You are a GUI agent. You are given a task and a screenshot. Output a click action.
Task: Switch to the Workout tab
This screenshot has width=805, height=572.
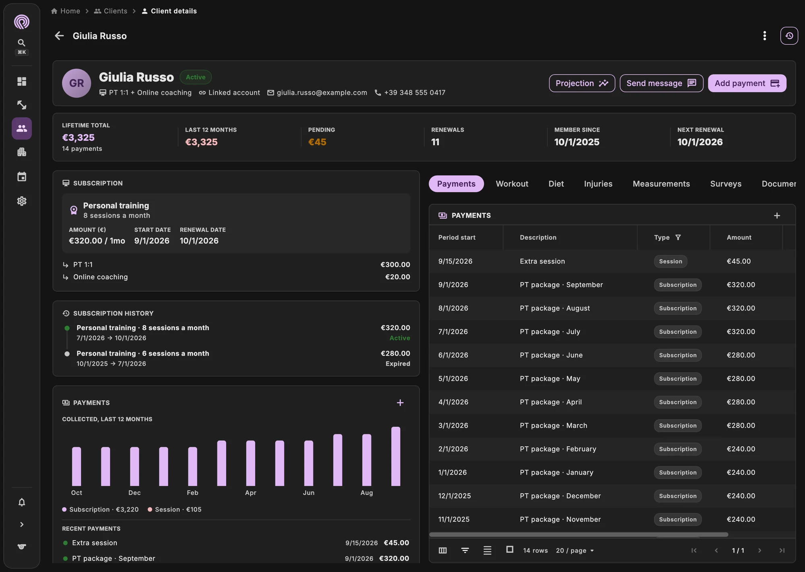(x=512, y=184)
